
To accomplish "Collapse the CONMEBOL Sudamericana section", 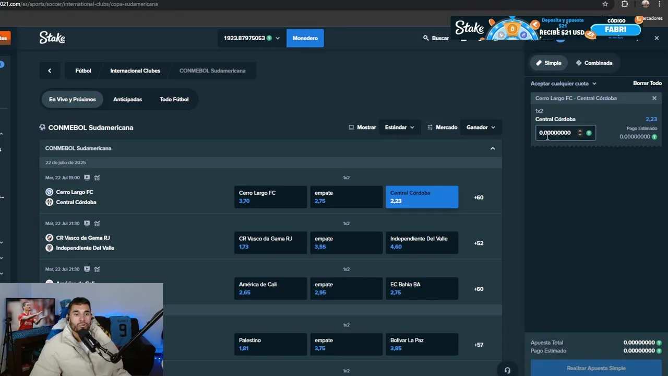I will pyautogui.click(x=493, y=148).
